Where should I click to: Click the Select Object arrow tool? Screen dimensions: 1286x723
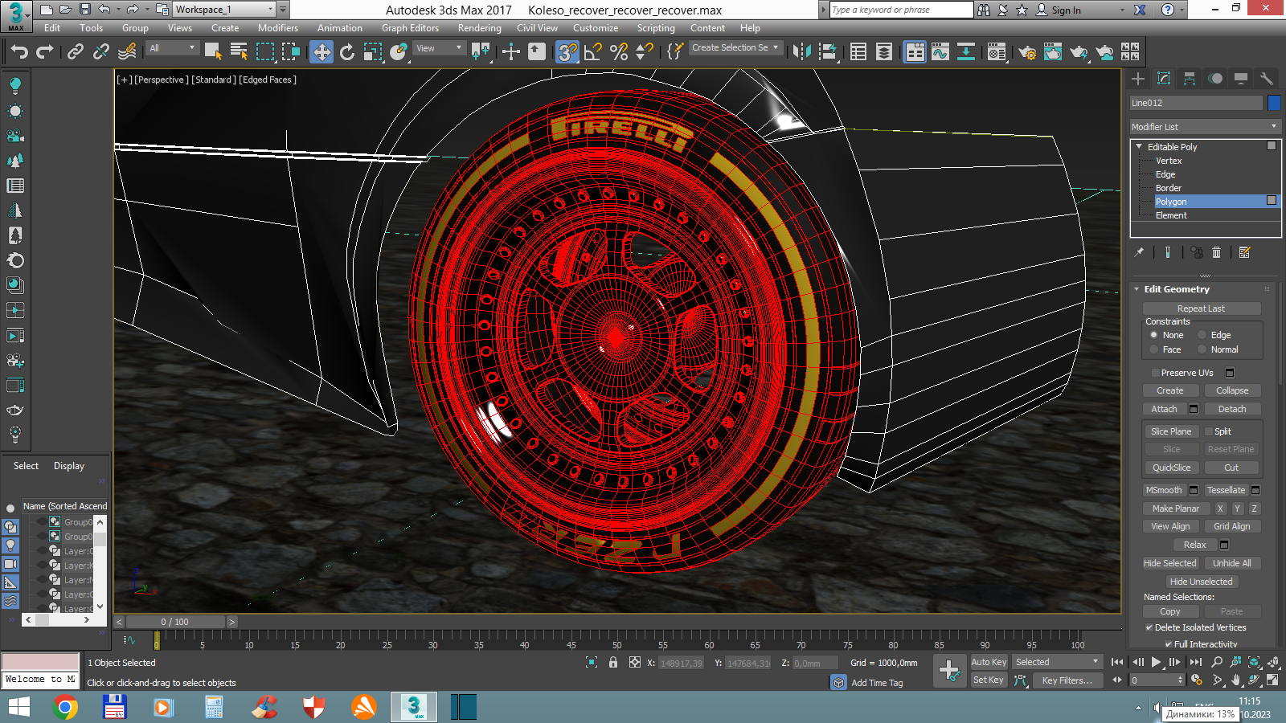click(213, 52)
